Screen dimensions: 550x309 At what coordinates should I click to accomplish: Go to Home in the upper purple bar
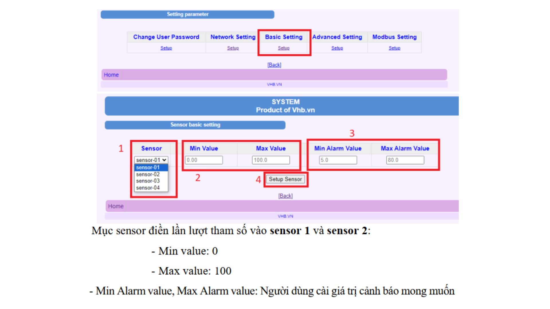pos(111,75)
